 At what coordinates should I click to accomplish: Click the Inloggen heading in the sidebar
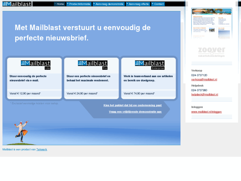pyautogui.click(x=197, y=107)
